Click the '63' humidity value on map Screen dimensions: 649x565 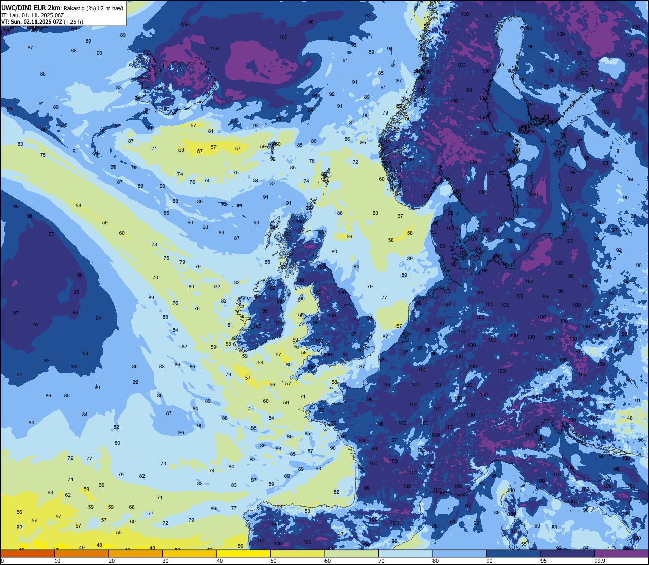tap(50, 493)
